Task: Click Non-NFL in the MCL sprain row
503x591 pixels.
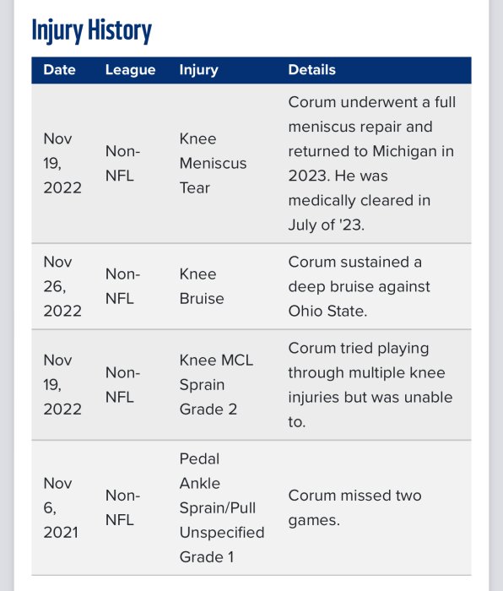Action: tap(123, 384)
